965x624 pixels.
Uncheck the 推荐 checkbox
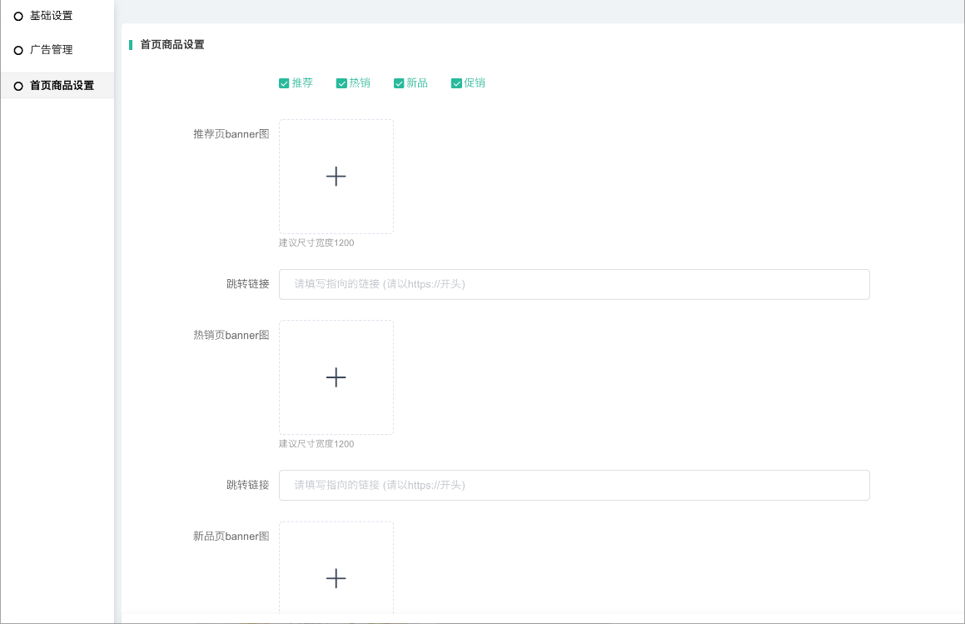click(x=284, y=83)
